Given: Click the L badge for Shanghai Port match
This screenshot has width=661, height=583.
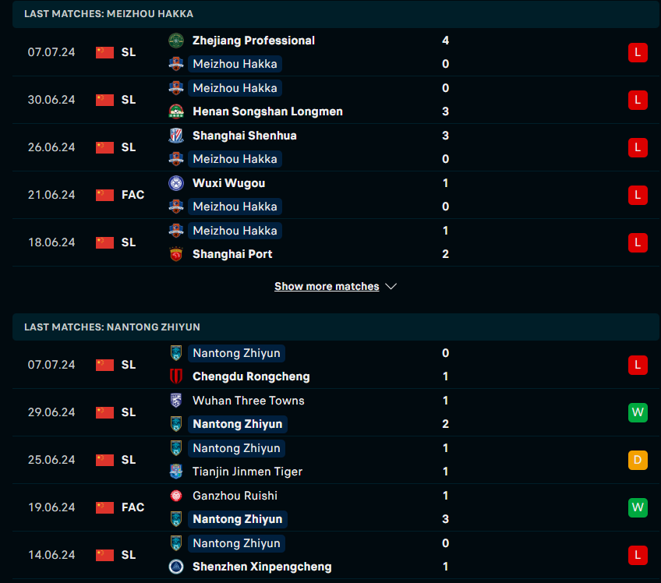Looking at the screenshot, I should coord(638,243).
